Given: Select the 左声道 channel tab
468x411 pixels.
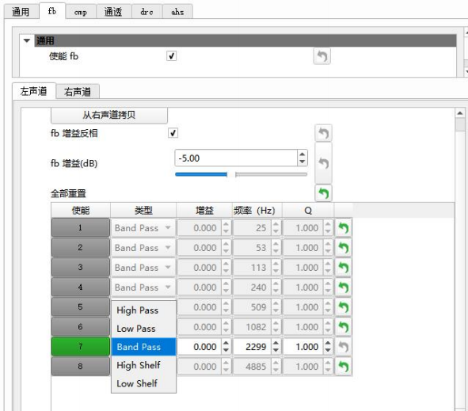Looking at the screenshot, I should point(34,91).
